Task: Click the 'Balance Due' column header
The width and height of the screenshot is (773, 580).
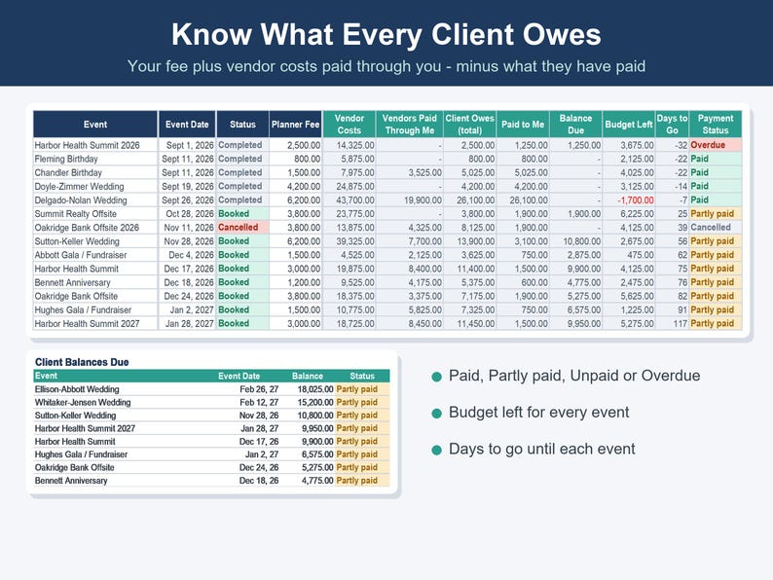Action: 575,125
